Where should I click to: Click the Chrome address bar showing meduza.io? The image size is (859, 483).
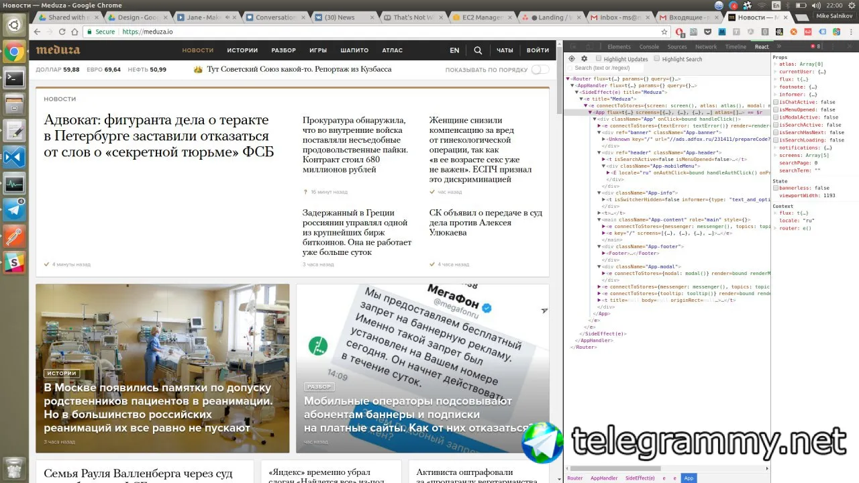[x=376, y=32]
